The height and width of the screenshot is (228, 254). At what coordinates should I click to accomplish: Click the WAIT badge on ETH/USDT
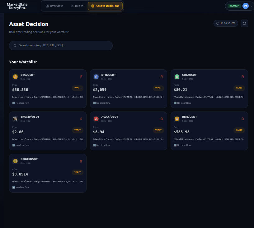coord(158,88)
